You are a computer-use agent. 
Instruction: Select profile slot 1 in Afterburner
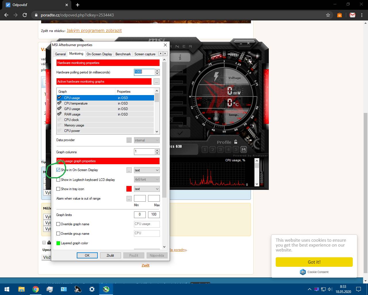[x=205, y=150]
